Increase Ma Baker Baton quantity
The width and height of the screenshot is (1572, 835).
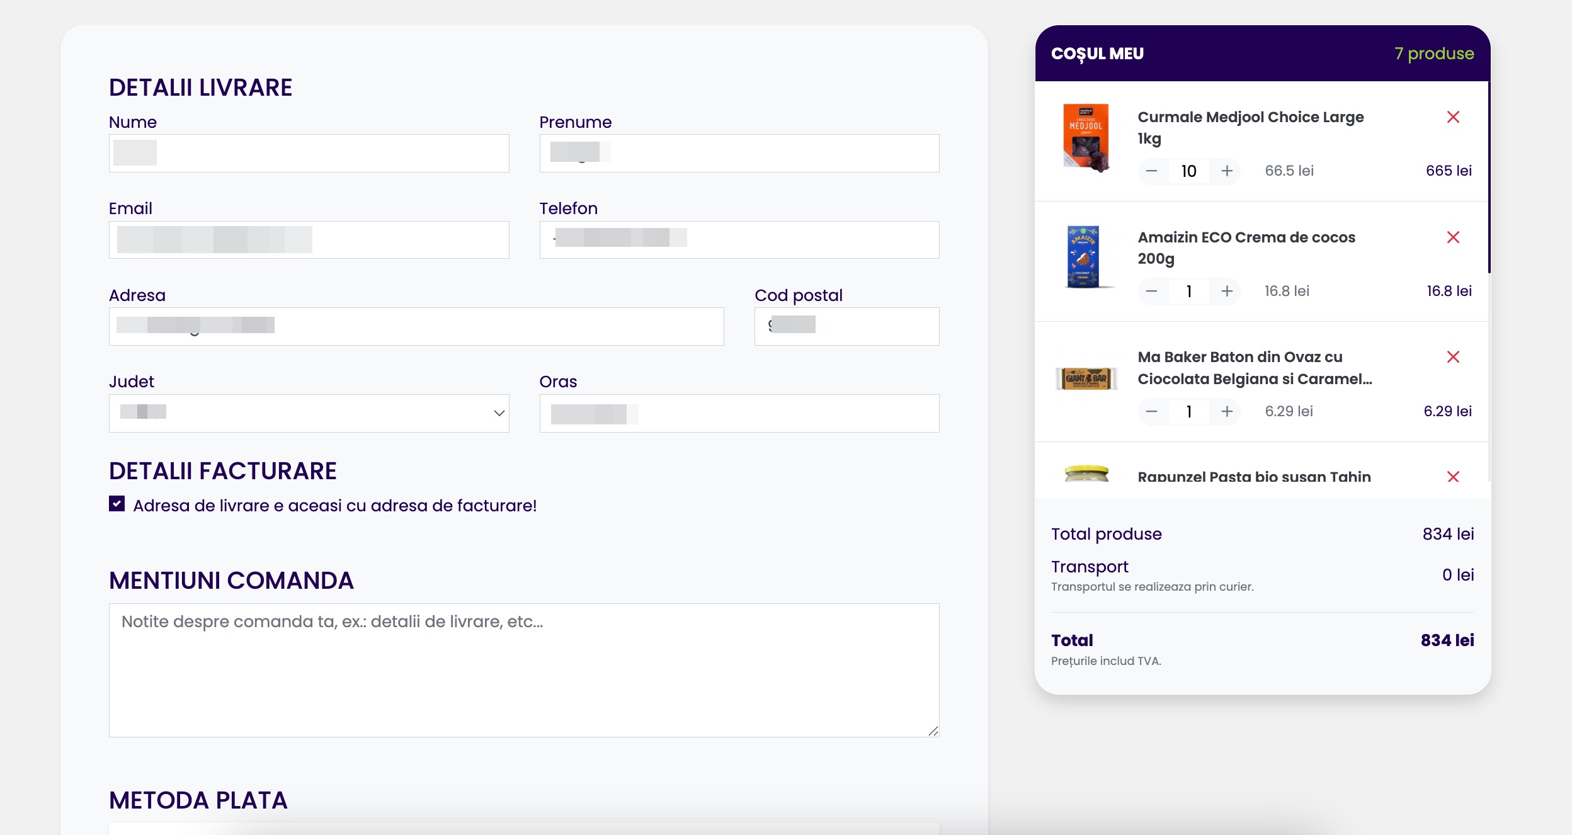point(1227,412)
